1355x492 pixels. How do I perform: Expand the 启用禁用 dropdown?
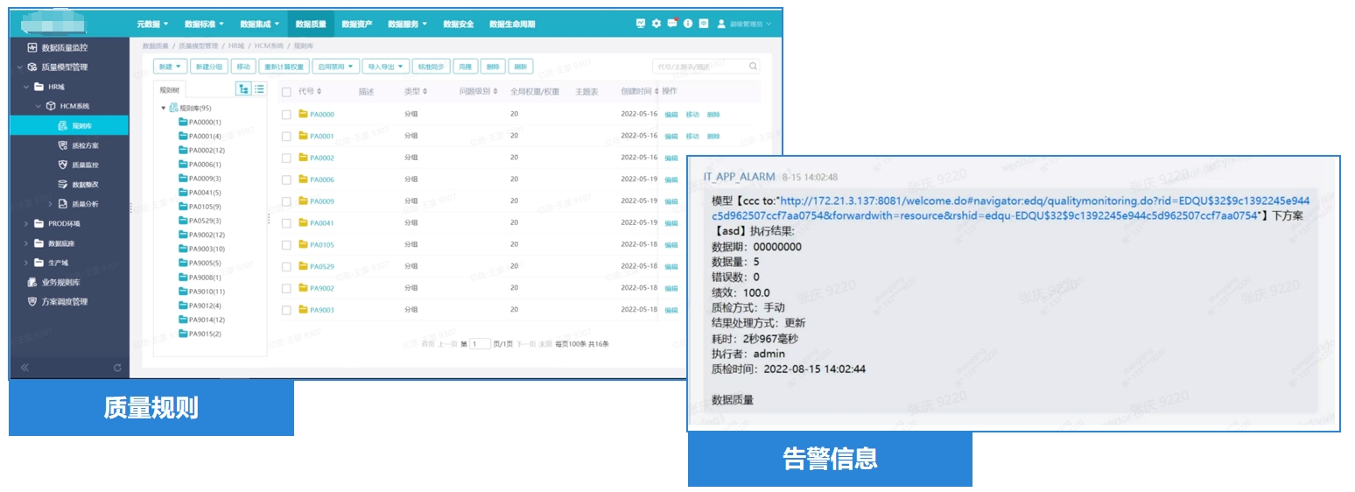point(336,67)
